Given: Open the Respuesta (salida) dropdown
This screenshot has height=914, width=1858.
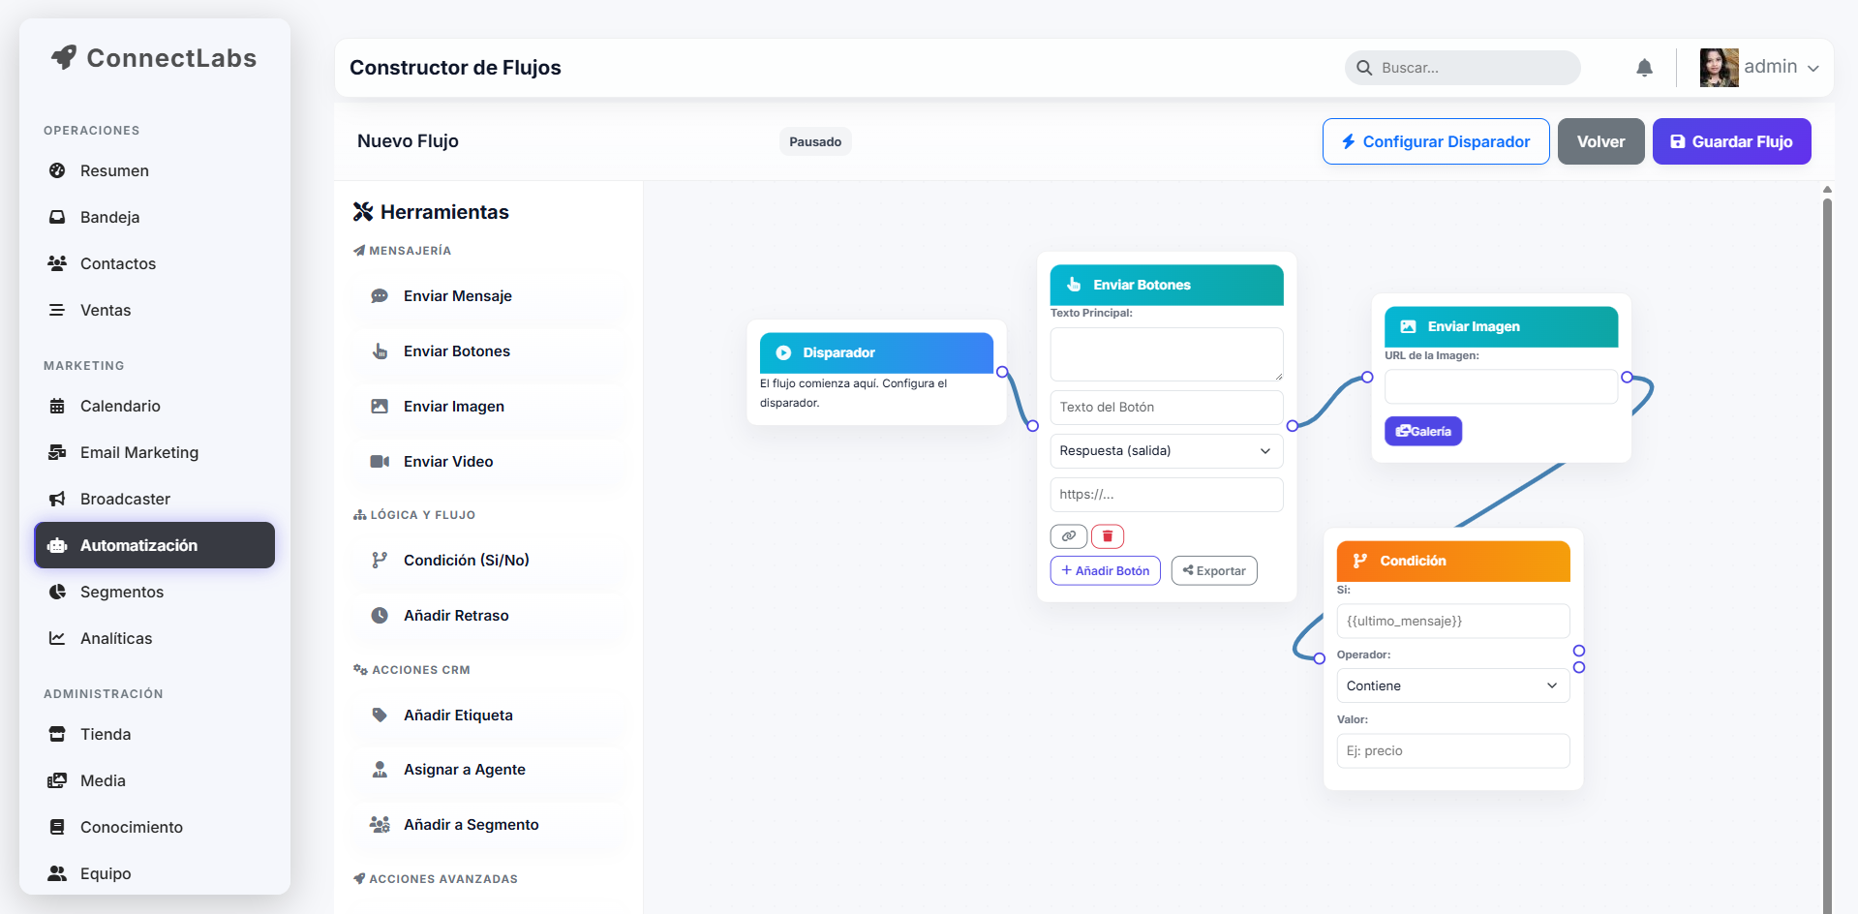Looking at the screenshot, I should point(1166,450).
